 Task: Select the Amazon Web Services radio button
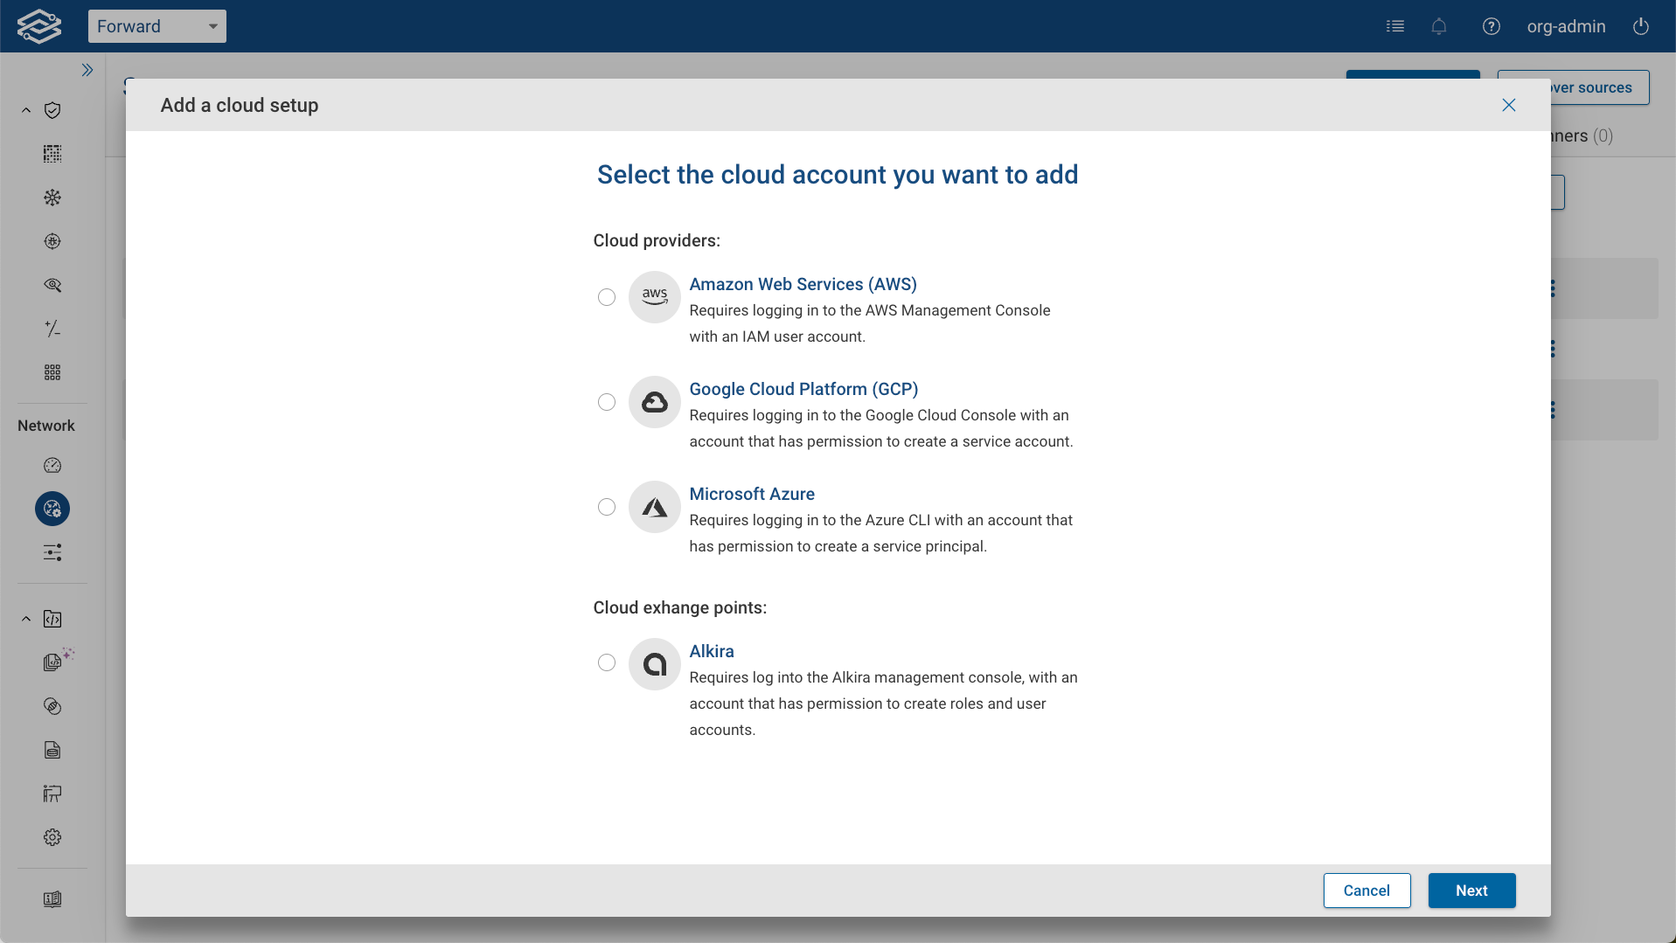click(x=607, y=297)
